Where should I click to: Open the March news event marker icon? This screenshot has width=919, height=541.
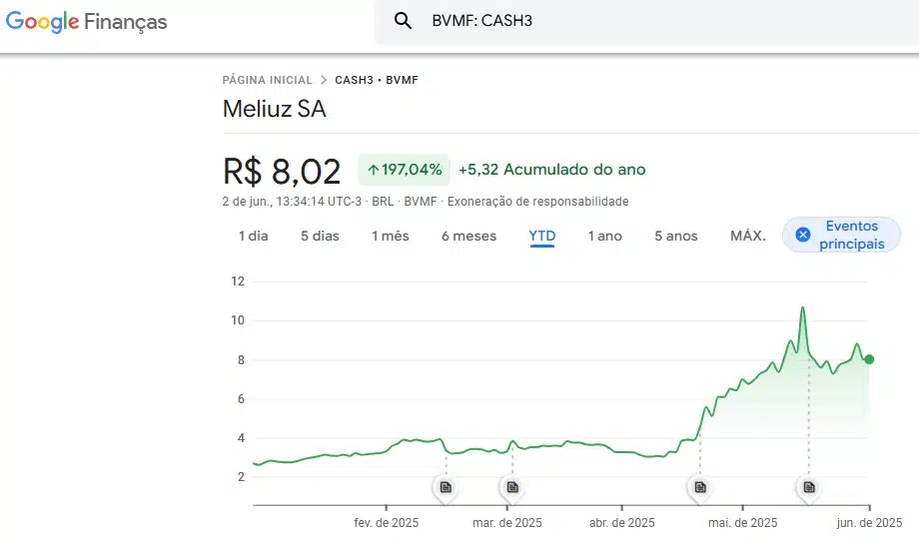(x=512, y=487)
